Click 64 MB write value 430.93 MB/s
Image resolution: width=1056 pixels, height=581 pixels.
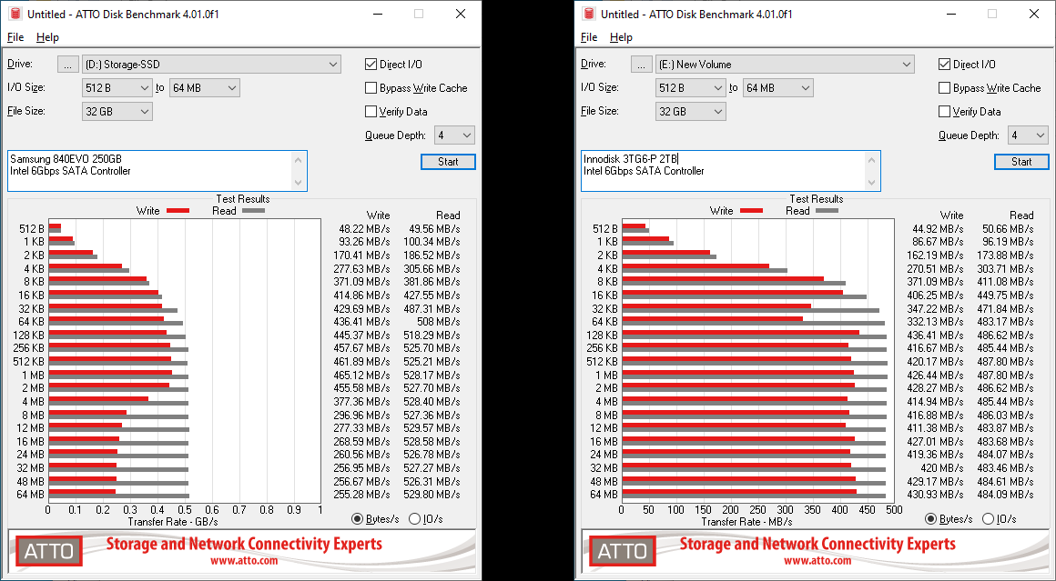[x=936, y=495]
